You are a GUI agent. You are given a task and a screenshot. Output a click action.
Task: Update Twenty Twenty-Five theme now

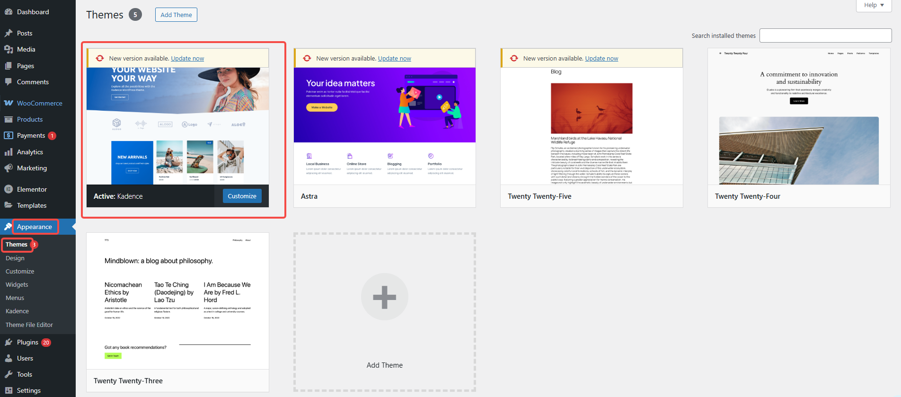601,58
